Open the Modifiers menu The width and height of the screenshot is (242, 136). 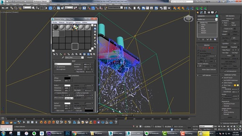point(44,4)
